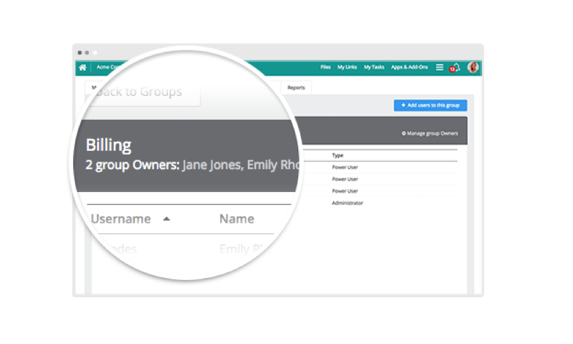Open the Files menu item
This screenshot has height=344, width=573.
326,67
